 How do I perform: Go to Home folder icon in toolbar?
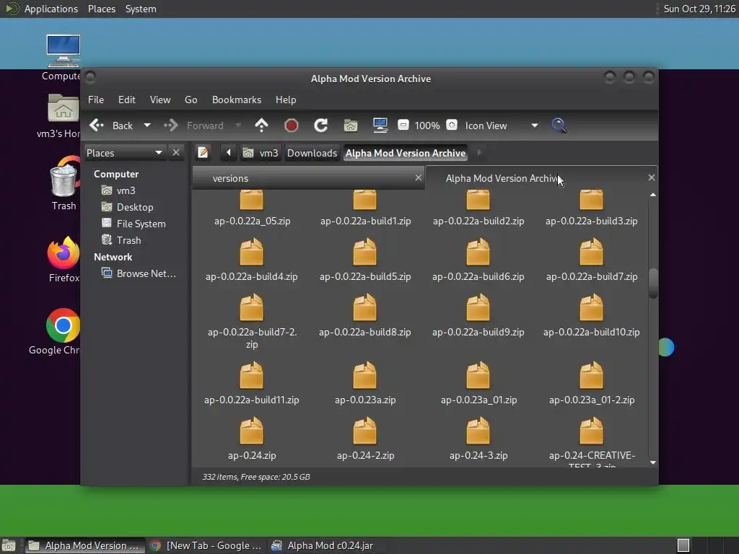coord(351,126)
